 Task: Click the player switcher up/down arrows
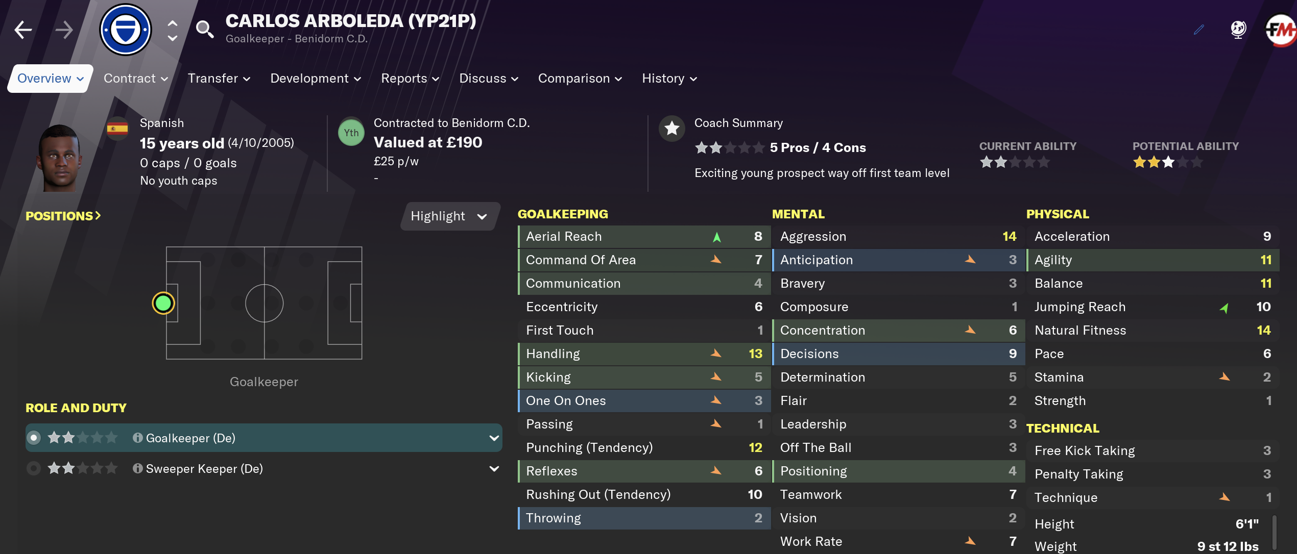pyautogui.click(x=173, y=31)
